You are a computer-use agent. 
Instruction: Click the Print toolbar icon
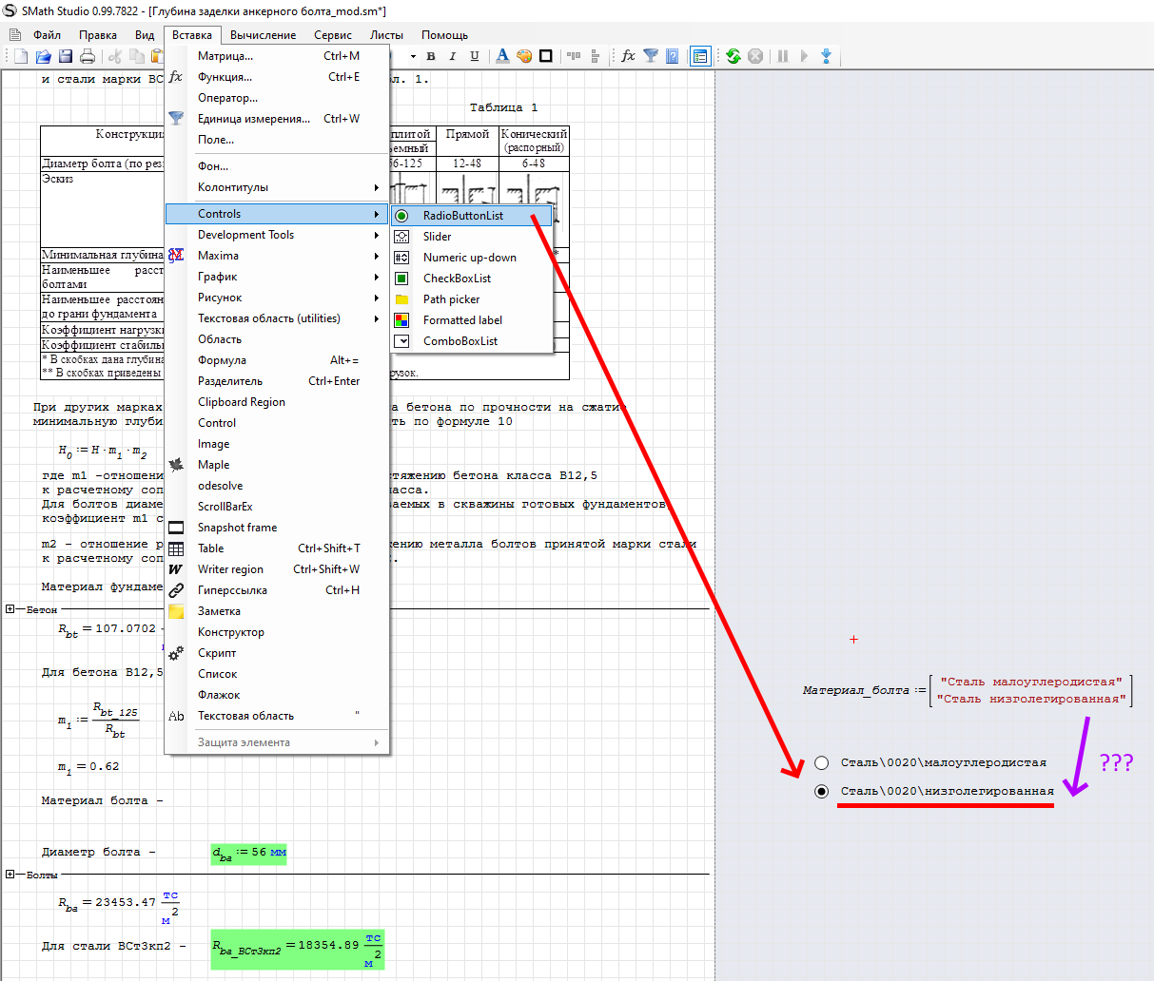[88, 57]
